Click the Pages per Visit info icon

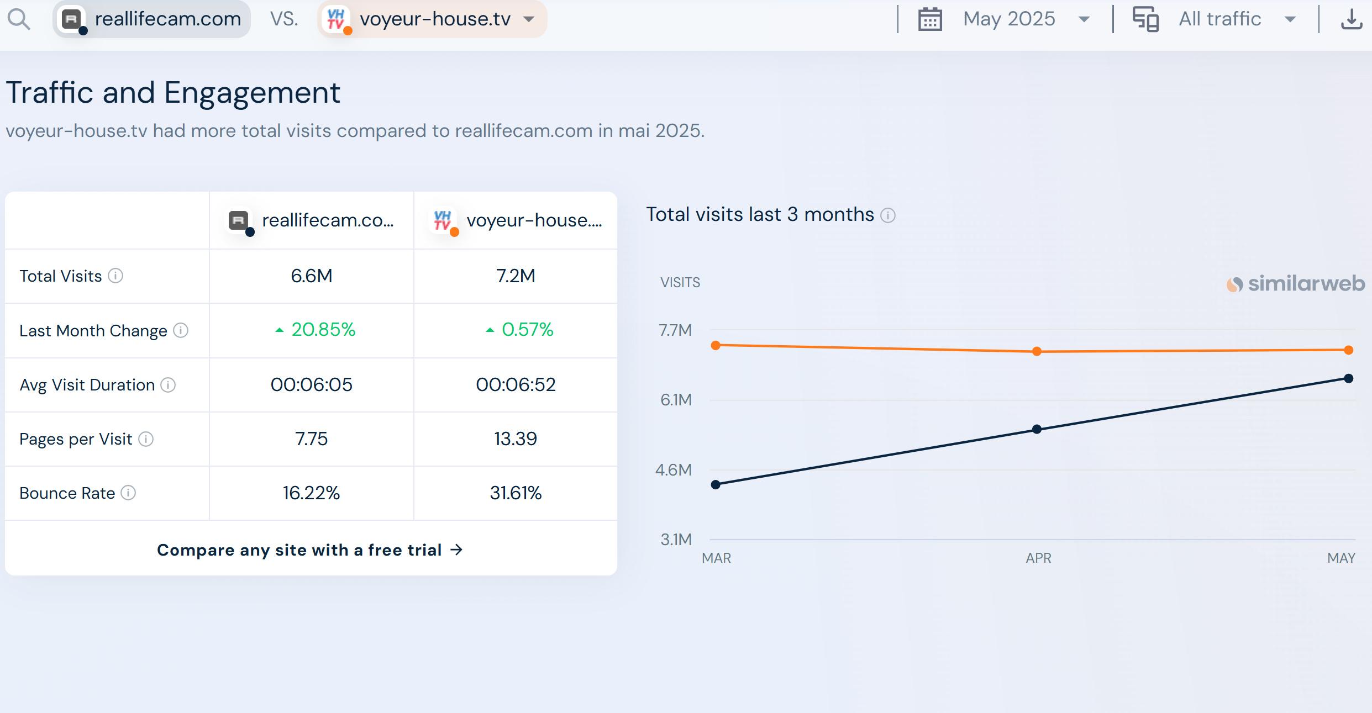(146, 439)
